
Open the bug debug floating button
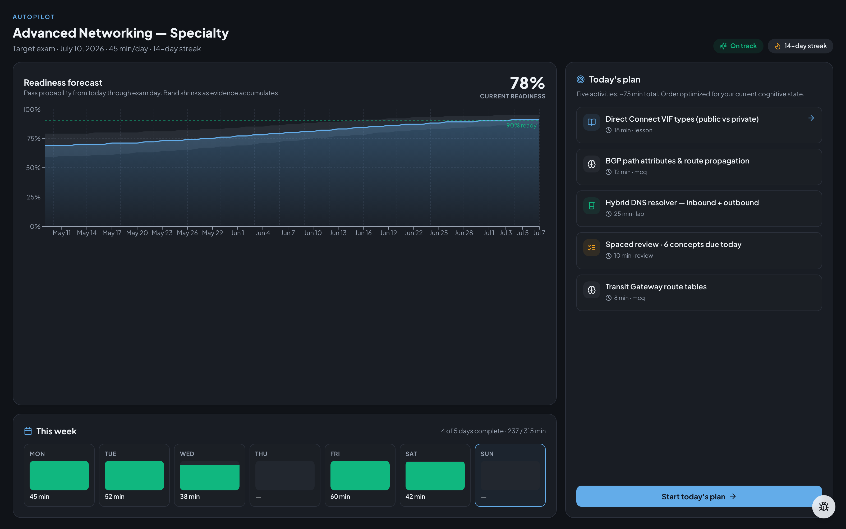(824, 507)
